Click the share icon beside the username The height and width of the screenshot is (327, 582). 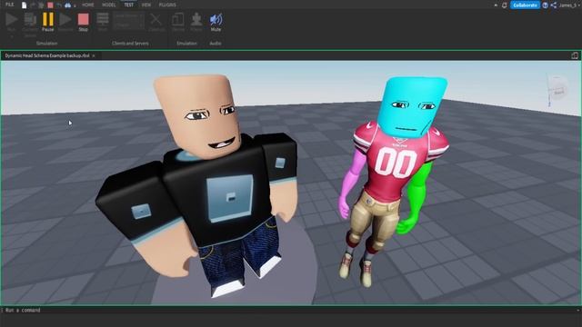point(554,5)
